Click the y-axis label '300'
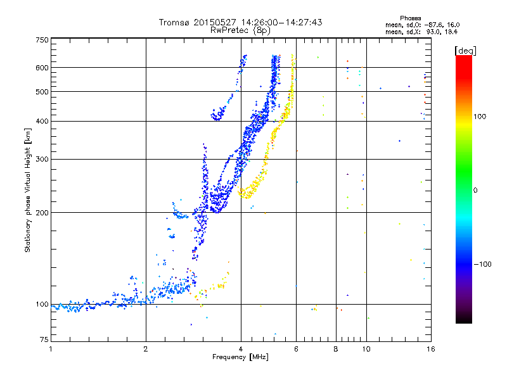The width and height of the screenshot is (507, 380). 42,159
